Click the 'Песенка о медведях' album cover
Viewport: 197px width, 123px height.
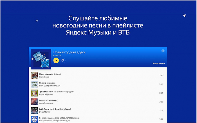[34, 102]
